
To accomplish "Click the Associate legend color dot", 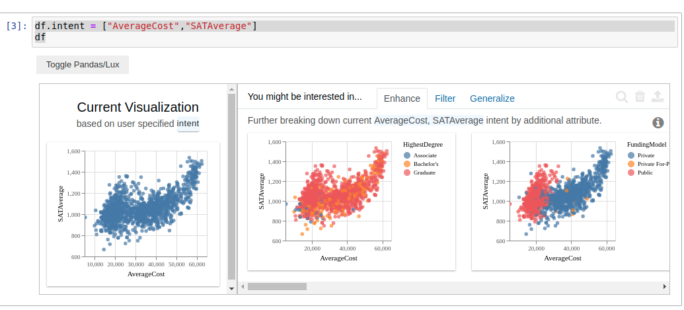I will [x=407, y=155].
